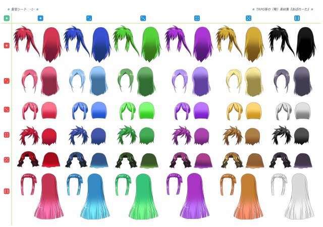Image resolution: width=323 pixels, height=227 pixels.
Task: Click the red die showing five pips
Action: pos(7,160)
